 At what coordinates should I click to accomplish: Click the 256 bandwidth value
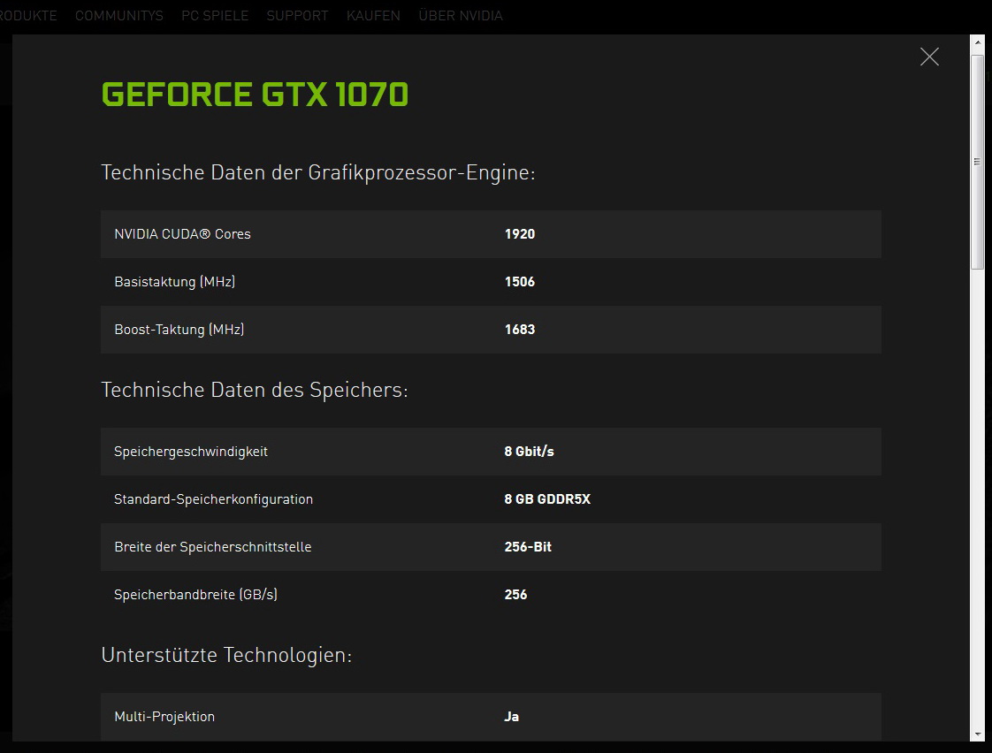click(x=515, y=594)
